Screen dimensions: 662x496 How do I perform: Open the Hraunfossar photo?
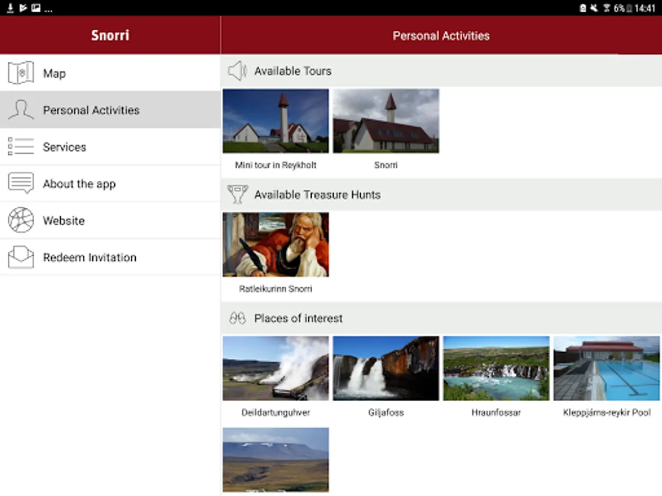click(496, 368)
